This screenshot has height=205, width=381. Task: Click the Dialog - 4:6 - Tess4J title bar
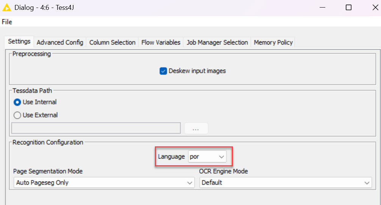pos(151,8)
